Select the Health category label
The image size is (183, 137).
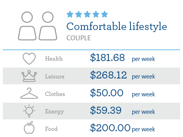coord(54,59)
